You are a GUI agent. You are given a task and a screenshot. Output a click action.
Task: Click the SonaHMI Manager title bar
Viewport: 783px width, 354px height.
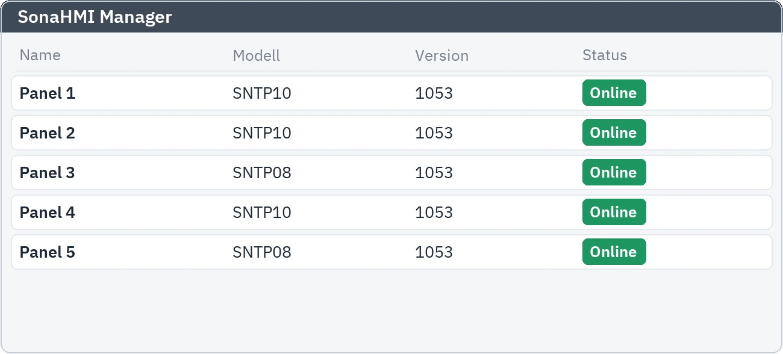[391, 17]
